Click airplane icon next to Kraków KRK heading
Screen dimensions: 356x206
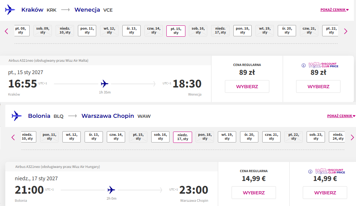click(10, 10)
